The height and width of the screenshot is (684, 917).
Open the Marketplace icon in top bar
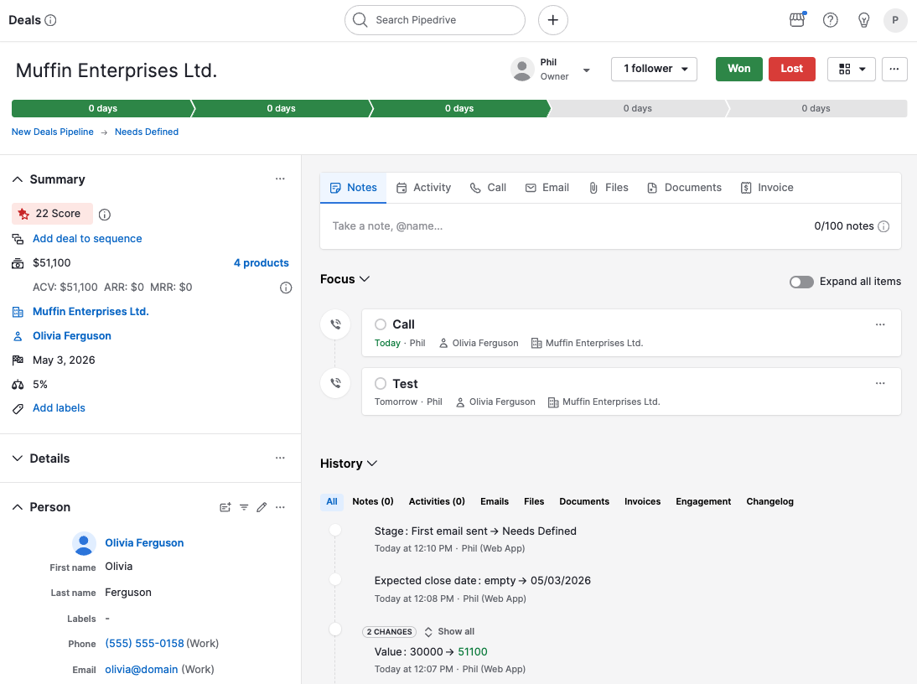pyautogui.click(x=796, y=20)
